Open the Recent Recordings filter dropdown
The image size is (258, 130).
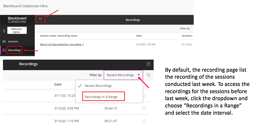tap(123, 75)
